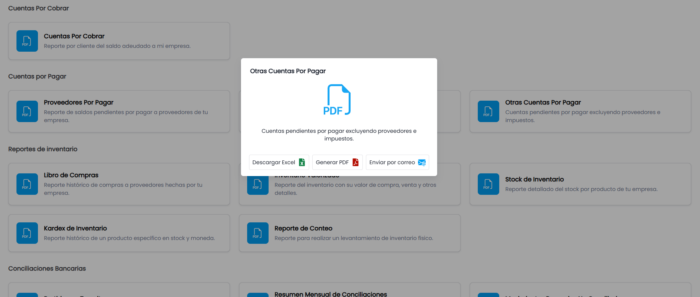Click 'Reporte por cliente del saldo adeudado' text

tap(117, 46)
